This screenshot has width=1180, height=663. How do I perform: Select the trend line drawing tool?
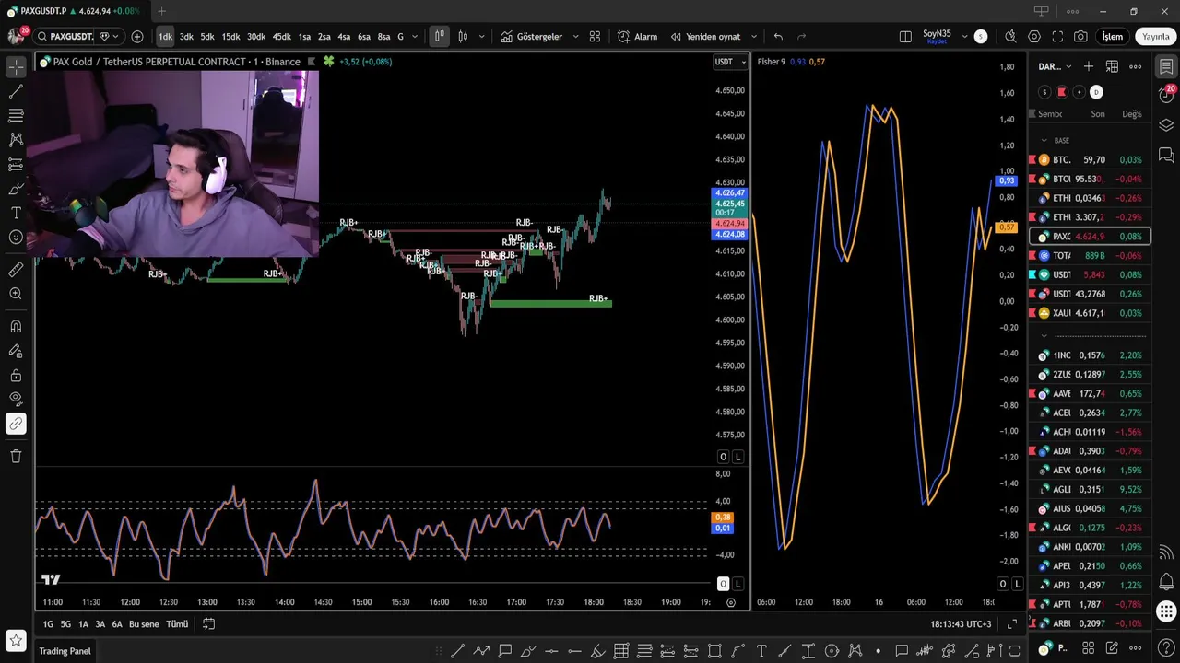(x=16, y=91)
